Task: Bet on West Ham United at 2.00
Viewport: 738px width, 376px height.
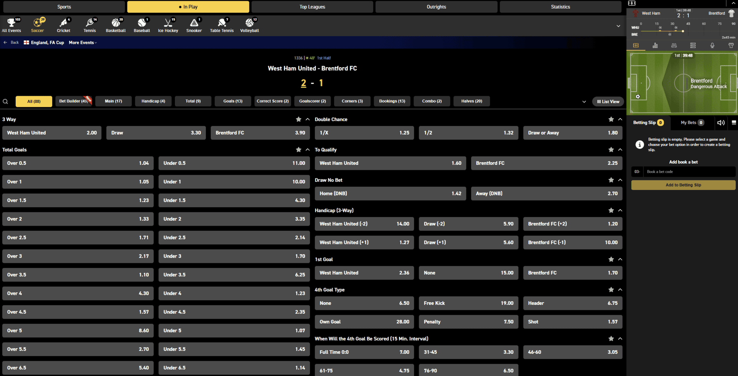Action: [52, 133]
